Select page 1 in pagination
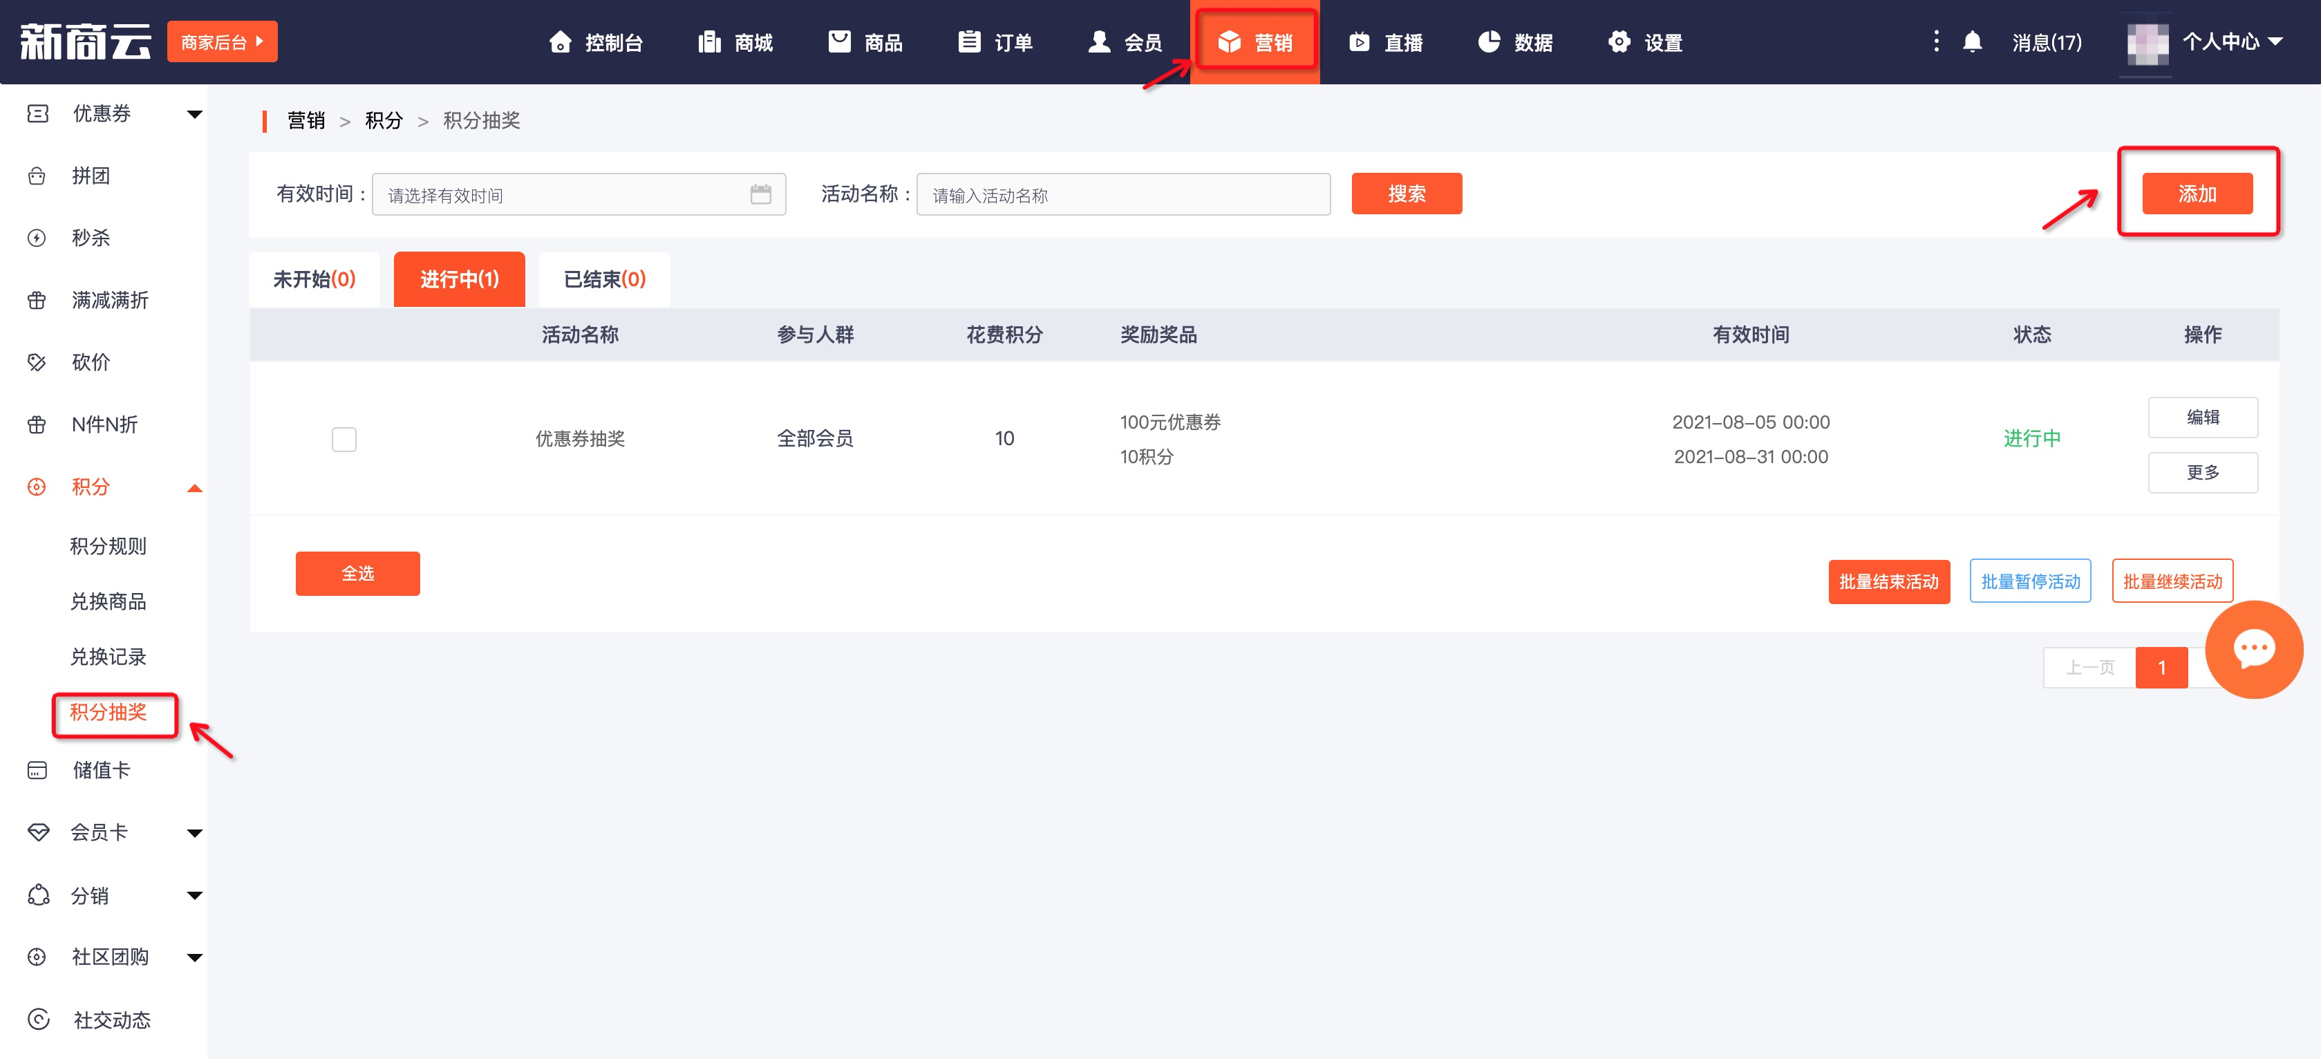2321x1059 pixels. (2161, 668)
